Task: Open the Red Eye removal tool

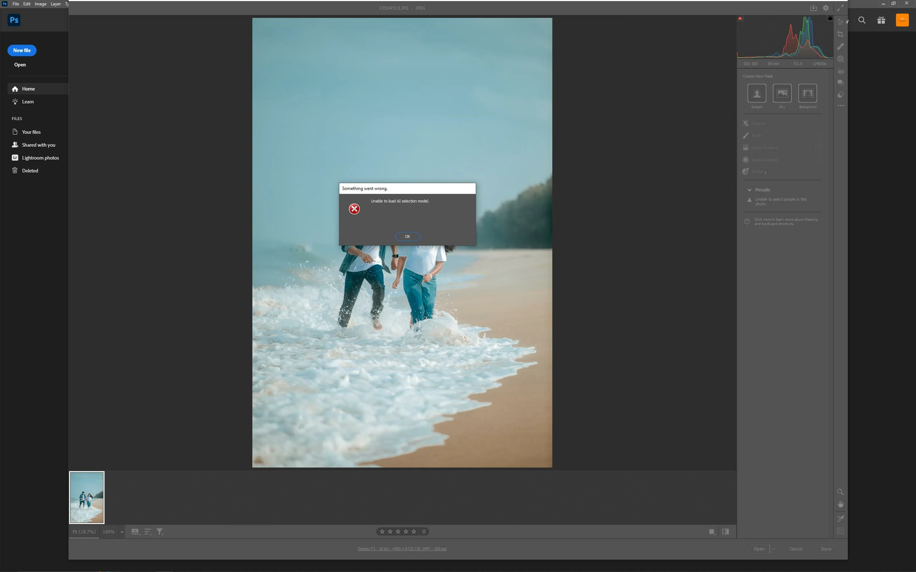Action: pyautogui.click(x=840, y=72)
